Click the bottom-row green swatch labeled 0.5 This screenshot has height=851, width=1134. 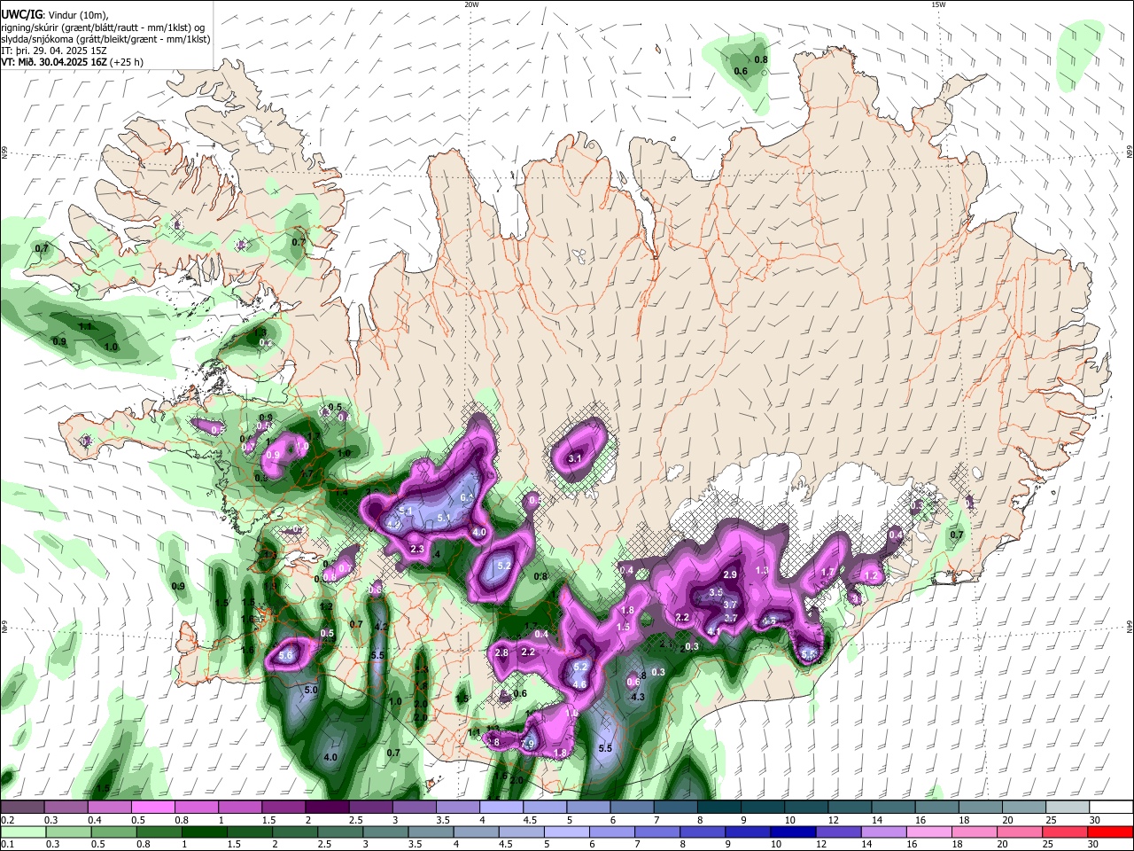113,831
